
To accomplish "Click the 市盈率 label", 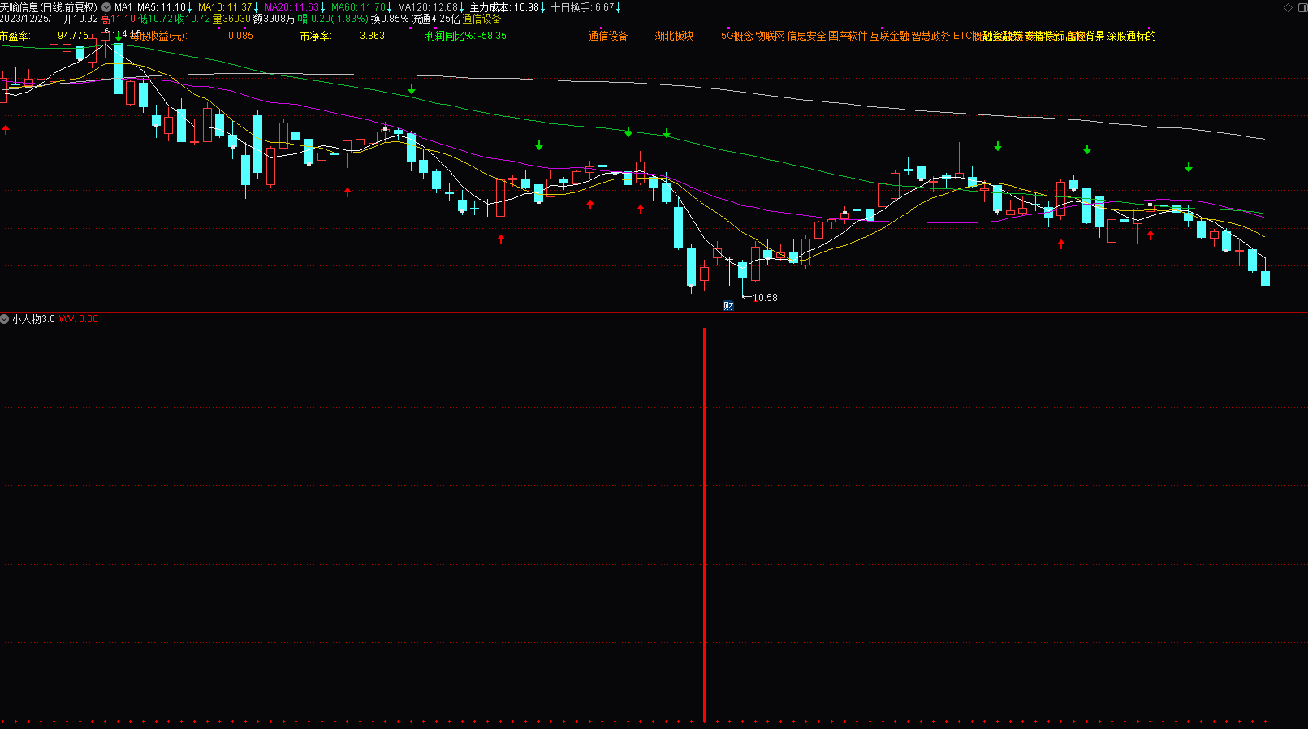I will pos(15,36).
